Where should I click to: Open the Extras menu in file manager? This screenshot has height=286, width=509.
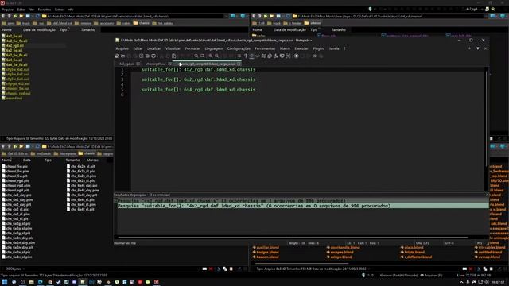[59, 10]
